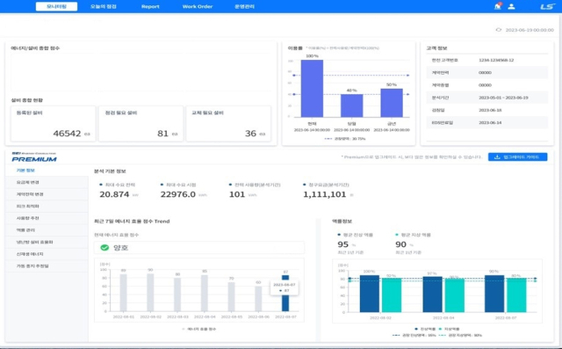562x349 pixels.
Task: Click the 1,111,101 billing amount value
Action: pyautogui.click(x=325, y=194)
